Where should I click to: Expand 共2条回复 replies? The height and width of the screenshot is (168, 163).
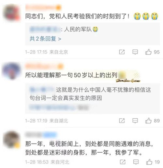45,39
